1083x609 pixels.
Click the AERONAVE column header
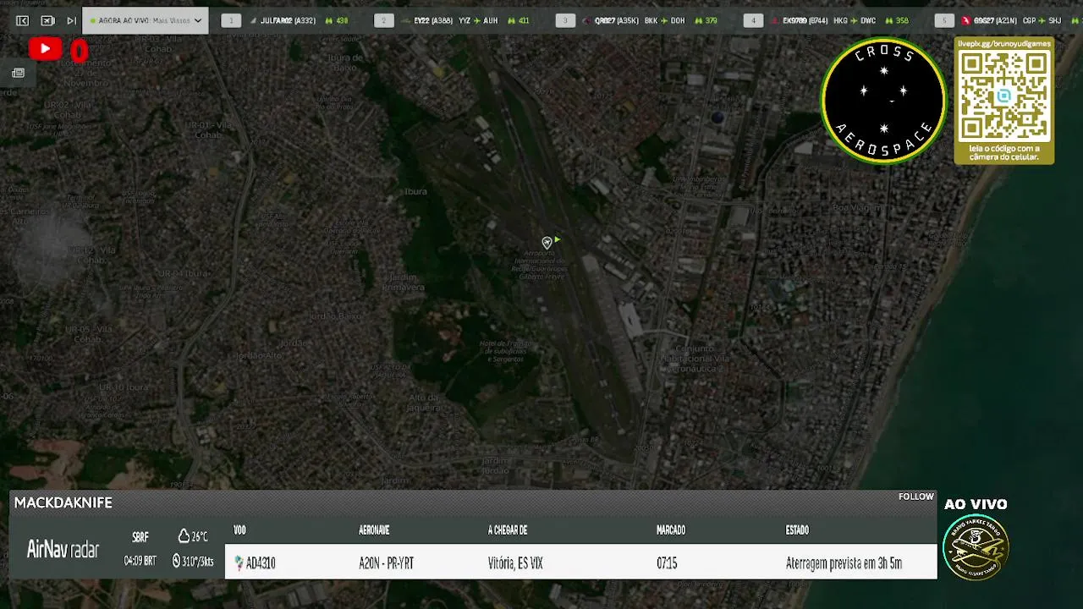[x=374, y=530]
